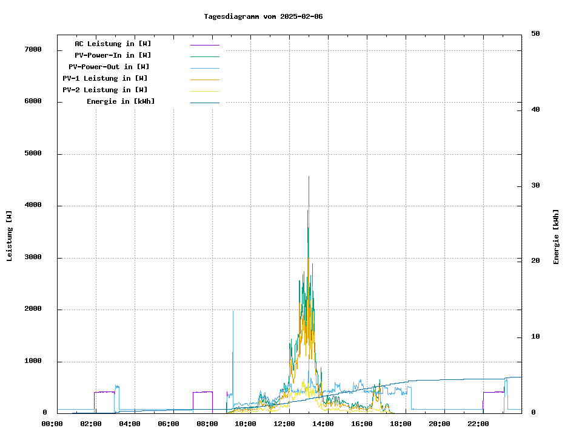This screenshot has height=437, width=582.
Task: Click the 3000 label on the power axis
Action: point(33,257)
